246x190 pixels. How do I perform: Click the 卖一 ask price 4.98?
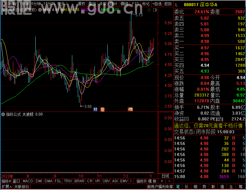tap(205, 41)
